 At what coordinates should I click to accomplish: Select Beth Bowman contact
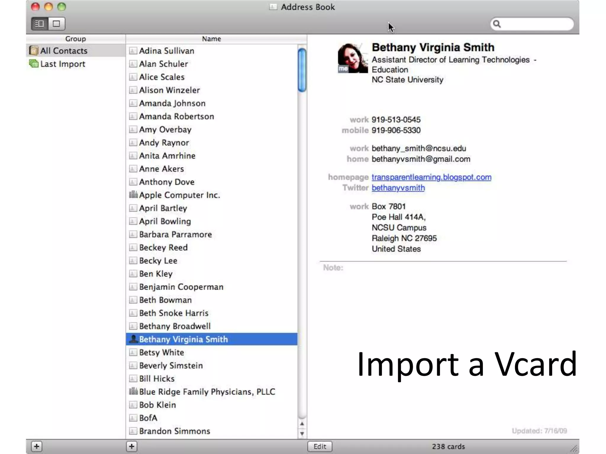pos(212,300)
